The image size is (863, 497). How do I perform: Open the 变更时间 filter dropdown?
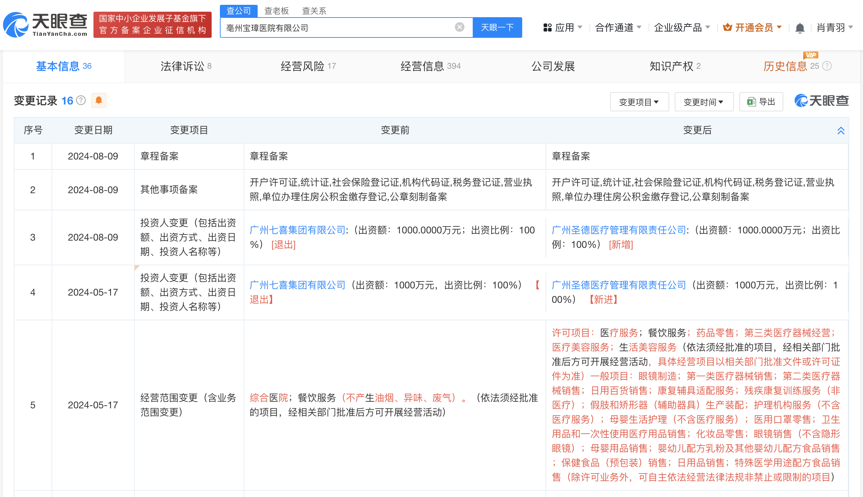click(x=704, y=102)
